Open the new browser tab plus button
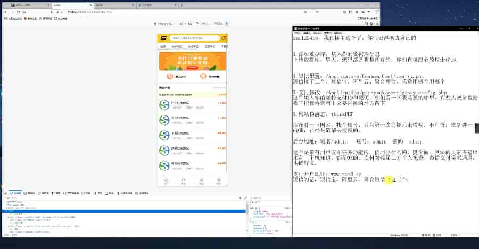The height and width of the screenshot is (249, 479). pyautogui.click(x=180, y=4)
